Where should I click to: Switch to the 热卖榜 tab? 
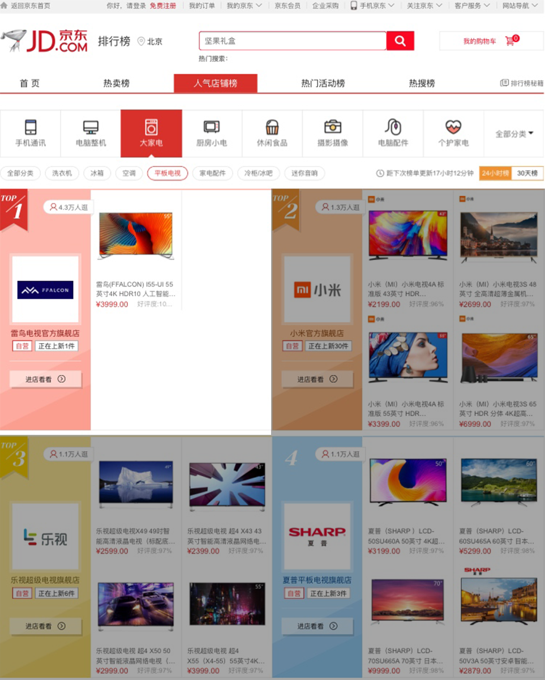pyautogui.click(x=117, y=83)
